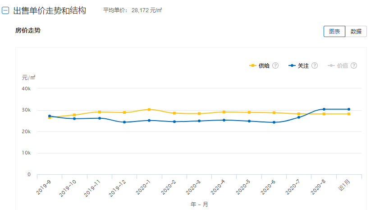Click help icon next to 供给

275,66
